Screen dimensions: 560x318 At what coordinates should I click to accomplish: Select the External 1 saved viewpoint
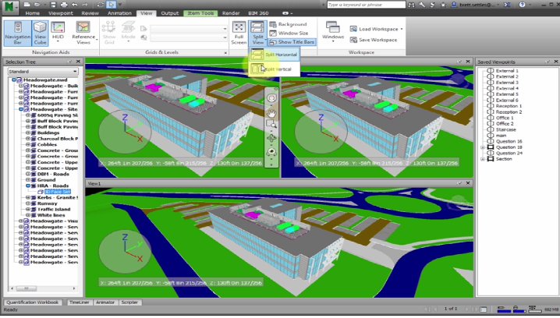(x=507, y=71)
